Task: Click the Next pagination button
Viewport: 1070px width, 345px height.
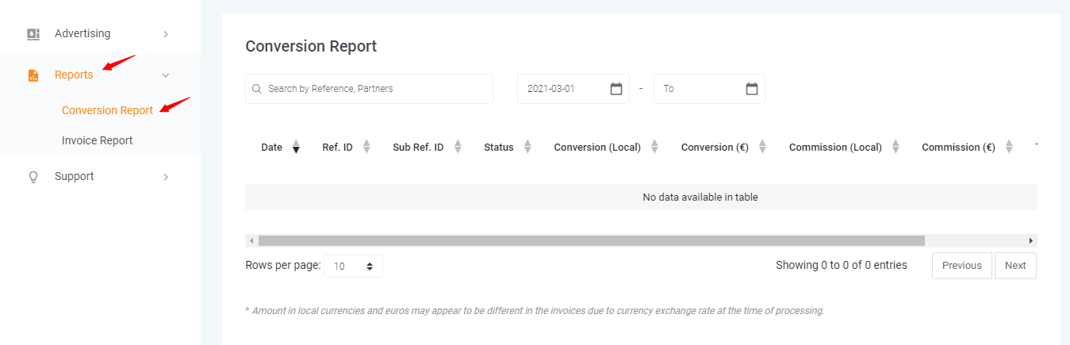Action: coord(1015,266)
